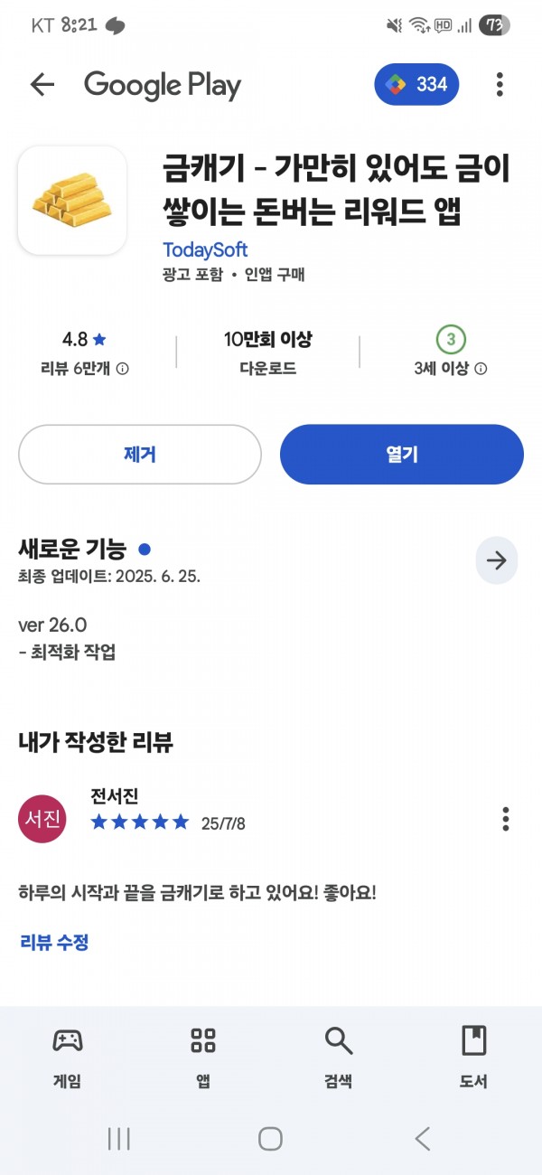Tap the info icon next to 3세 이상
542x1175 pixels.
pos(481,369)
